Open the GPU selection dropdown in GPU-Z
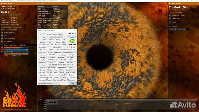The width and height of the screenshot is (199, 112). click(x=49, y=83)
